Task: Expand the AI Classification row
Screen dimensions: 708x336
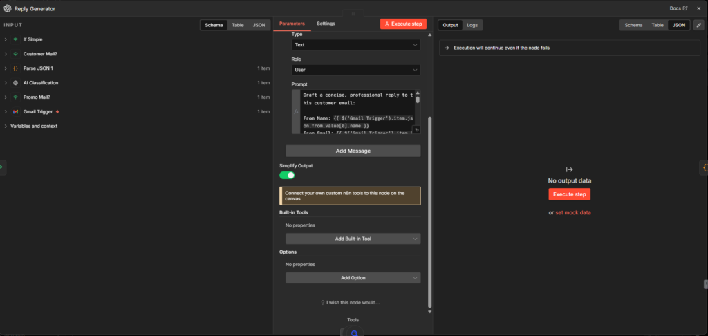Action: [6, 83]
